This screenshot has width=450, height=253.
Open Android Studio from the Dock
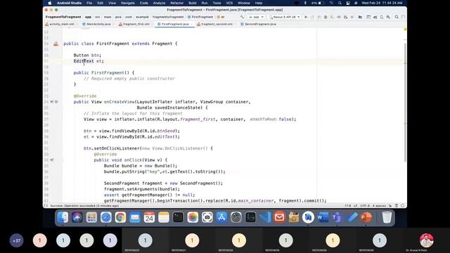tap(308, 217)
